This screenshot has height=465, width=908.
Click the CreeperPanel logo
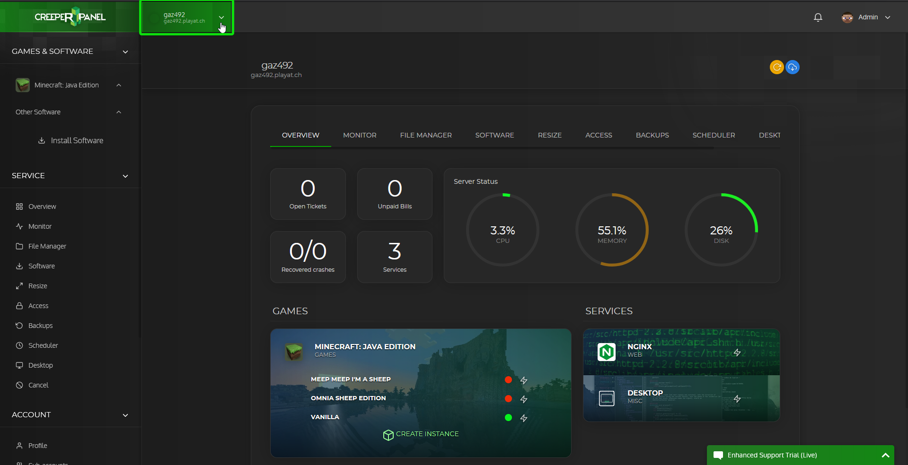tap(70, 17)
